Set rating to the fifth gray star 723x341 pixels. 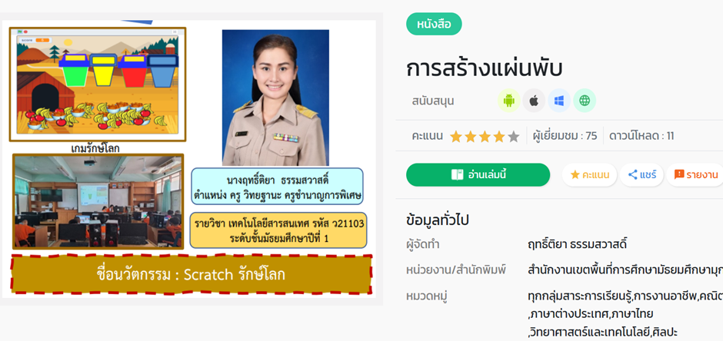coord(514,137)
